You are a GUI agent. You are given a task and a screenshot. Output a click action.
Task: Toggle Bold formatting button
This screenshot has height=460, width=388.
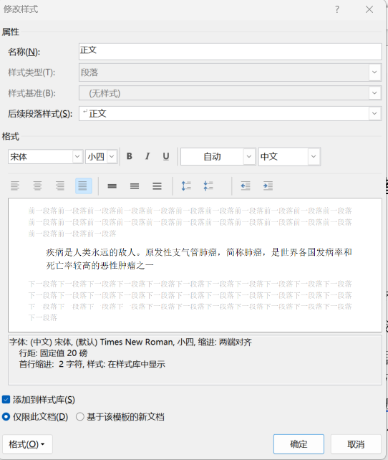coord(130,156)
